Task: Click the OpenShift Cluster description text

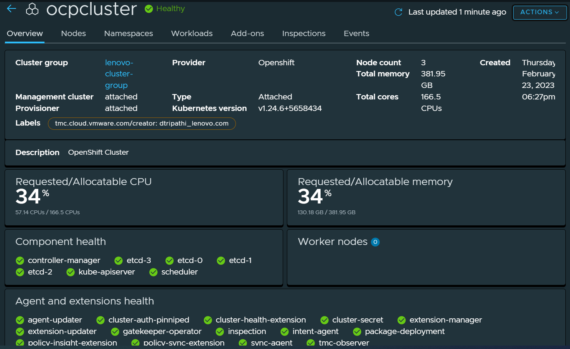Action: point(99,152)
